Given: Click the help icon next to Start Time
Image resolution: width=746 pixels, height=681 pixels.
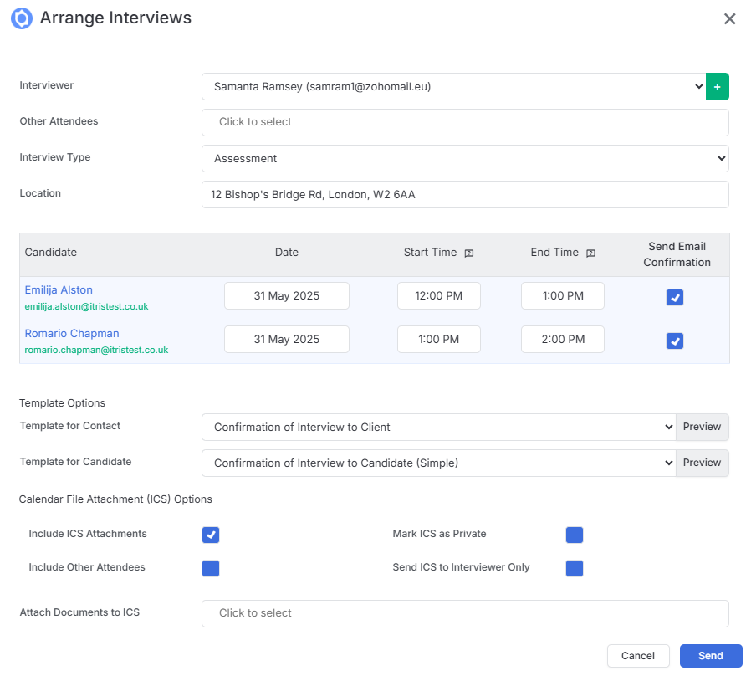Looking at the screenshot, I should tap(468, 253).
